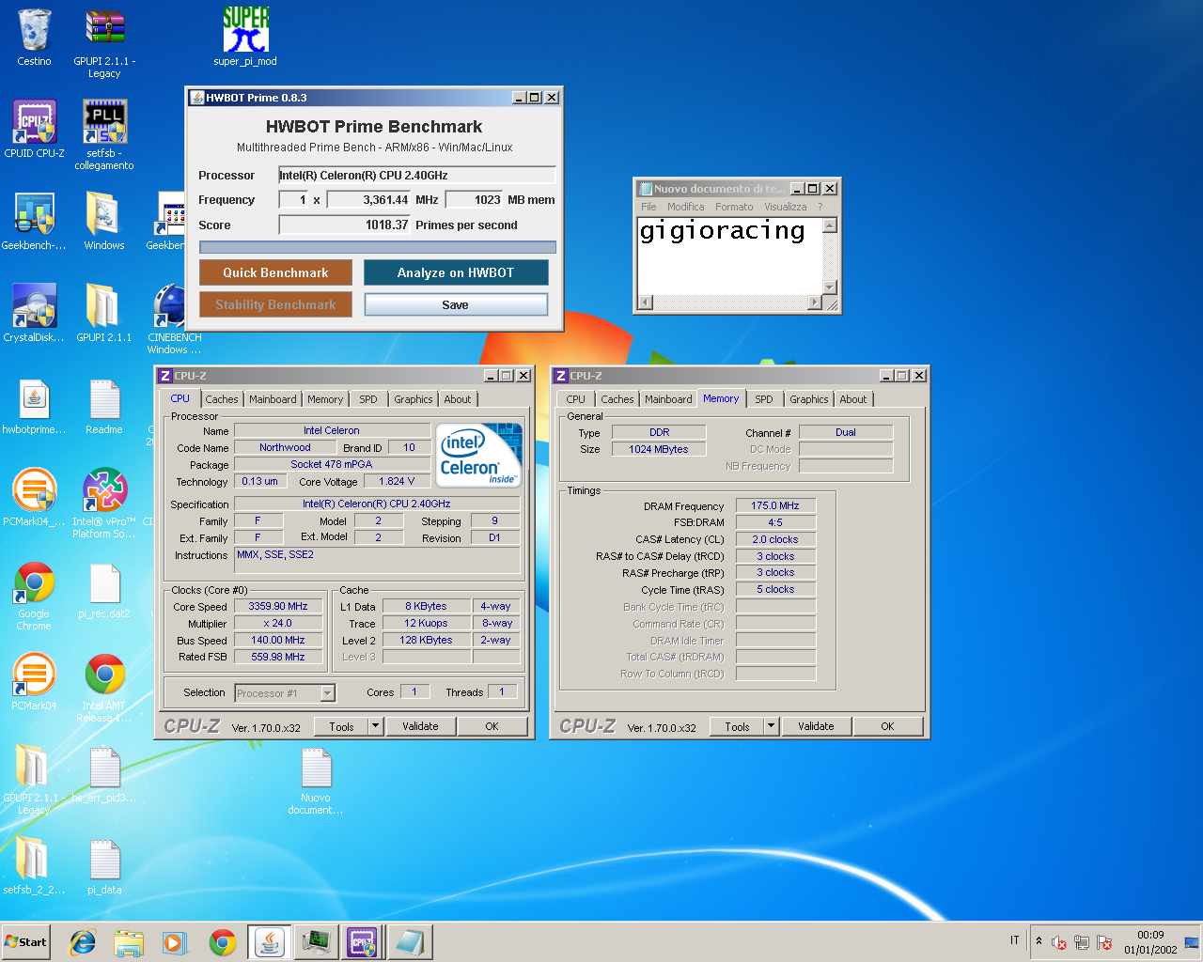The image size is (1203, 962).
Task: Click the taskbar clock showing 00:09
Action: click(x=1150, y=942)
